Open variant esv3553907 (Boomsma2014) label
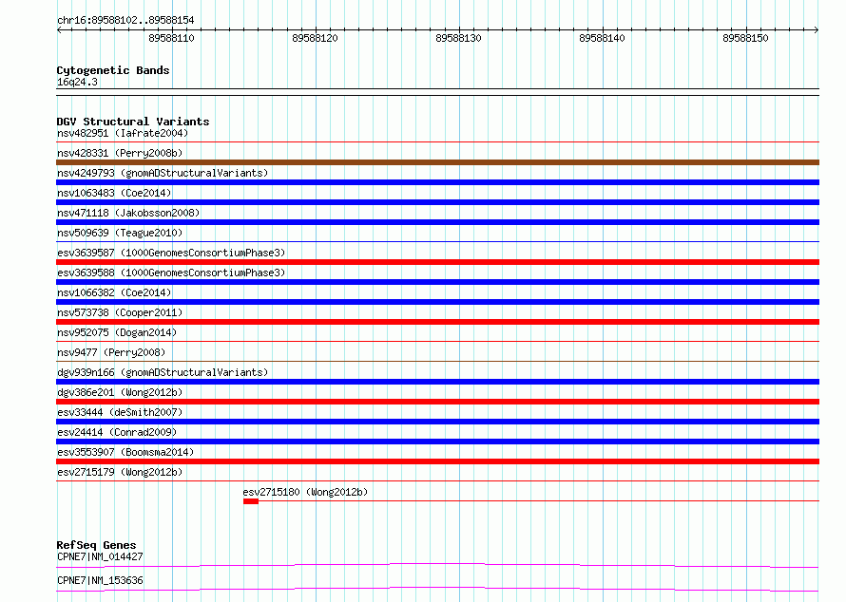Screen dimensions: 846x602 coord(125,452)
